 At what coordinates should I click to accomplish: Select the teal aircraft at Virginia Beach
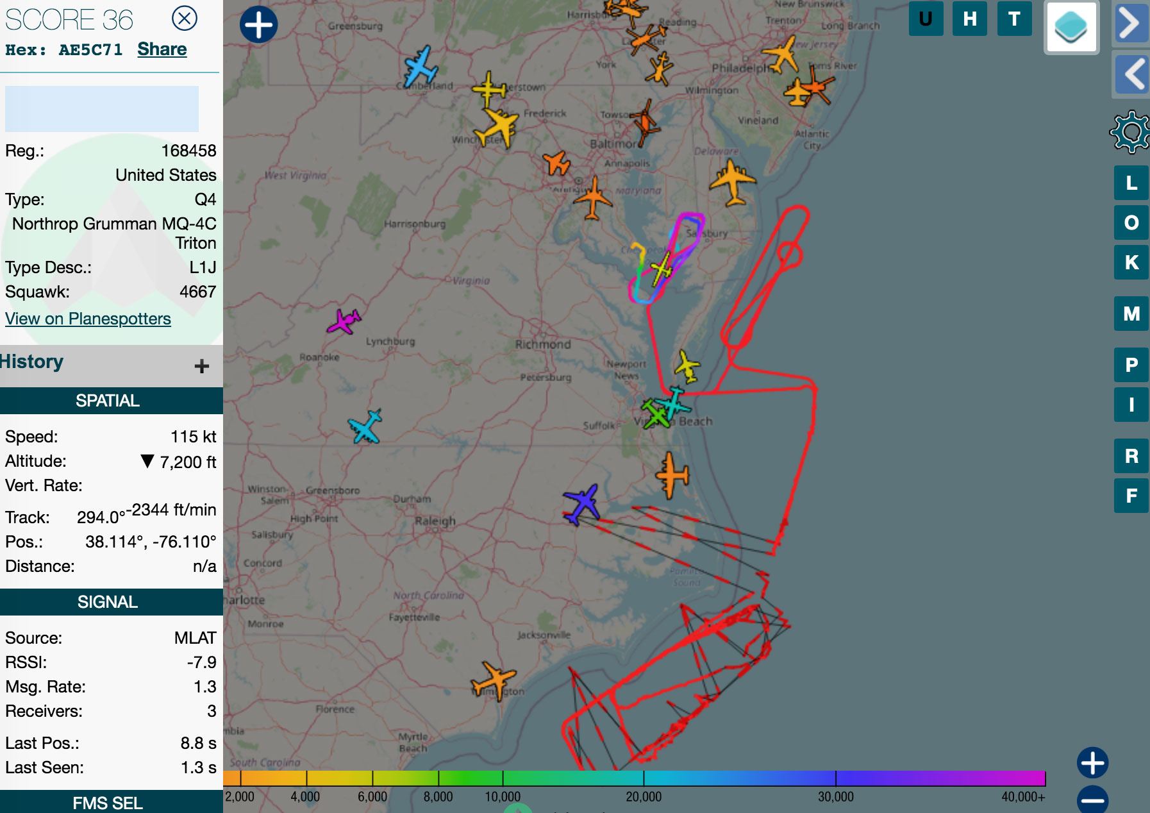[x=674, y=402]
